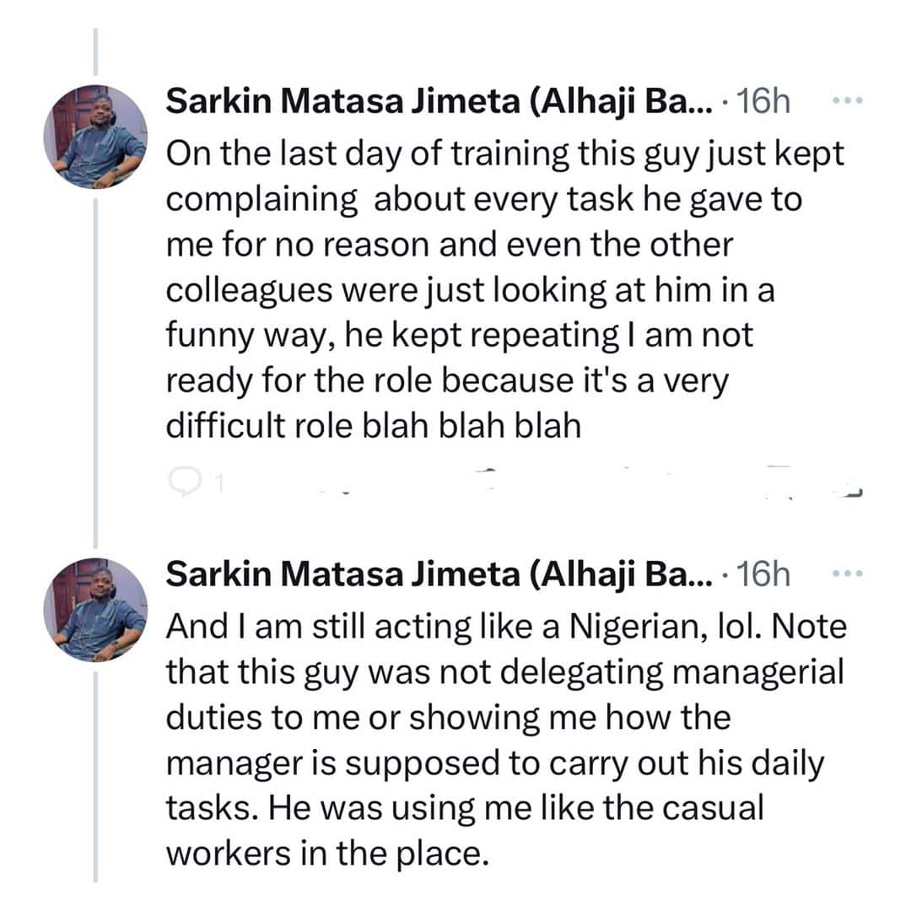The width and height of the screenshot is (911, 911).
Task: Click the profile avatar on the first tweet
Action: (x=94, y=137)
